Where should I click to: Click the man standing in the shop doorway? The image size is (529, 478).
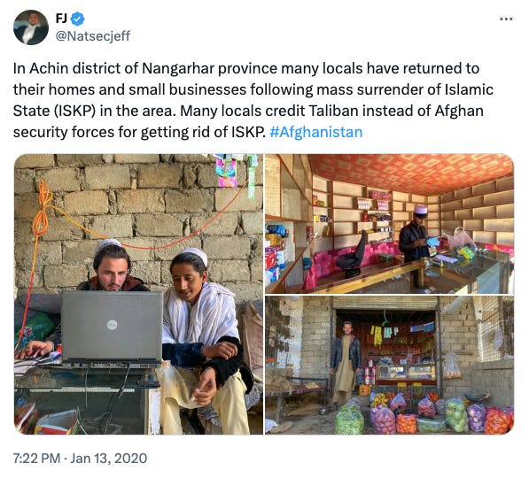pos(345,362)
